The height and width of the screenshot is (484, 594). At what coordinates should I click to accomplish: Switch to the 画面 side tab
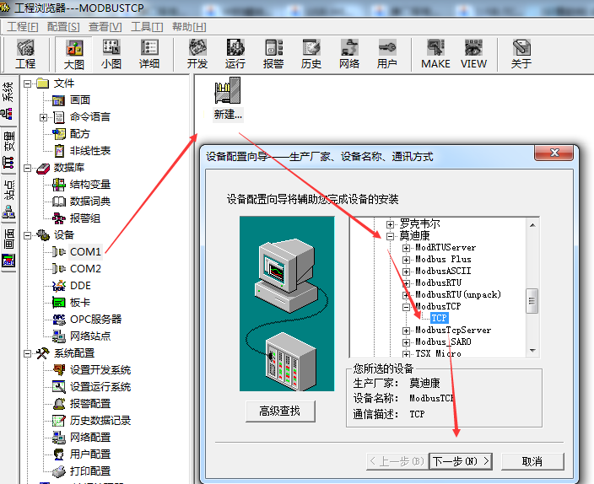[8, 248]
